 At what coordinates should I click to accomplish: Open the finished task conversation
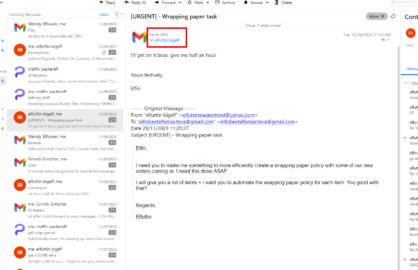pos(65,52)
